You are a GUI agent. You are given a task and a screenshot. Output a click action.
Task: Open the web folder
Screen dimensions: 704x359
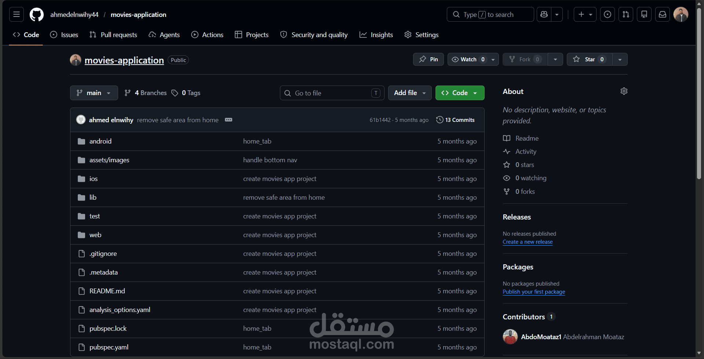95,235
